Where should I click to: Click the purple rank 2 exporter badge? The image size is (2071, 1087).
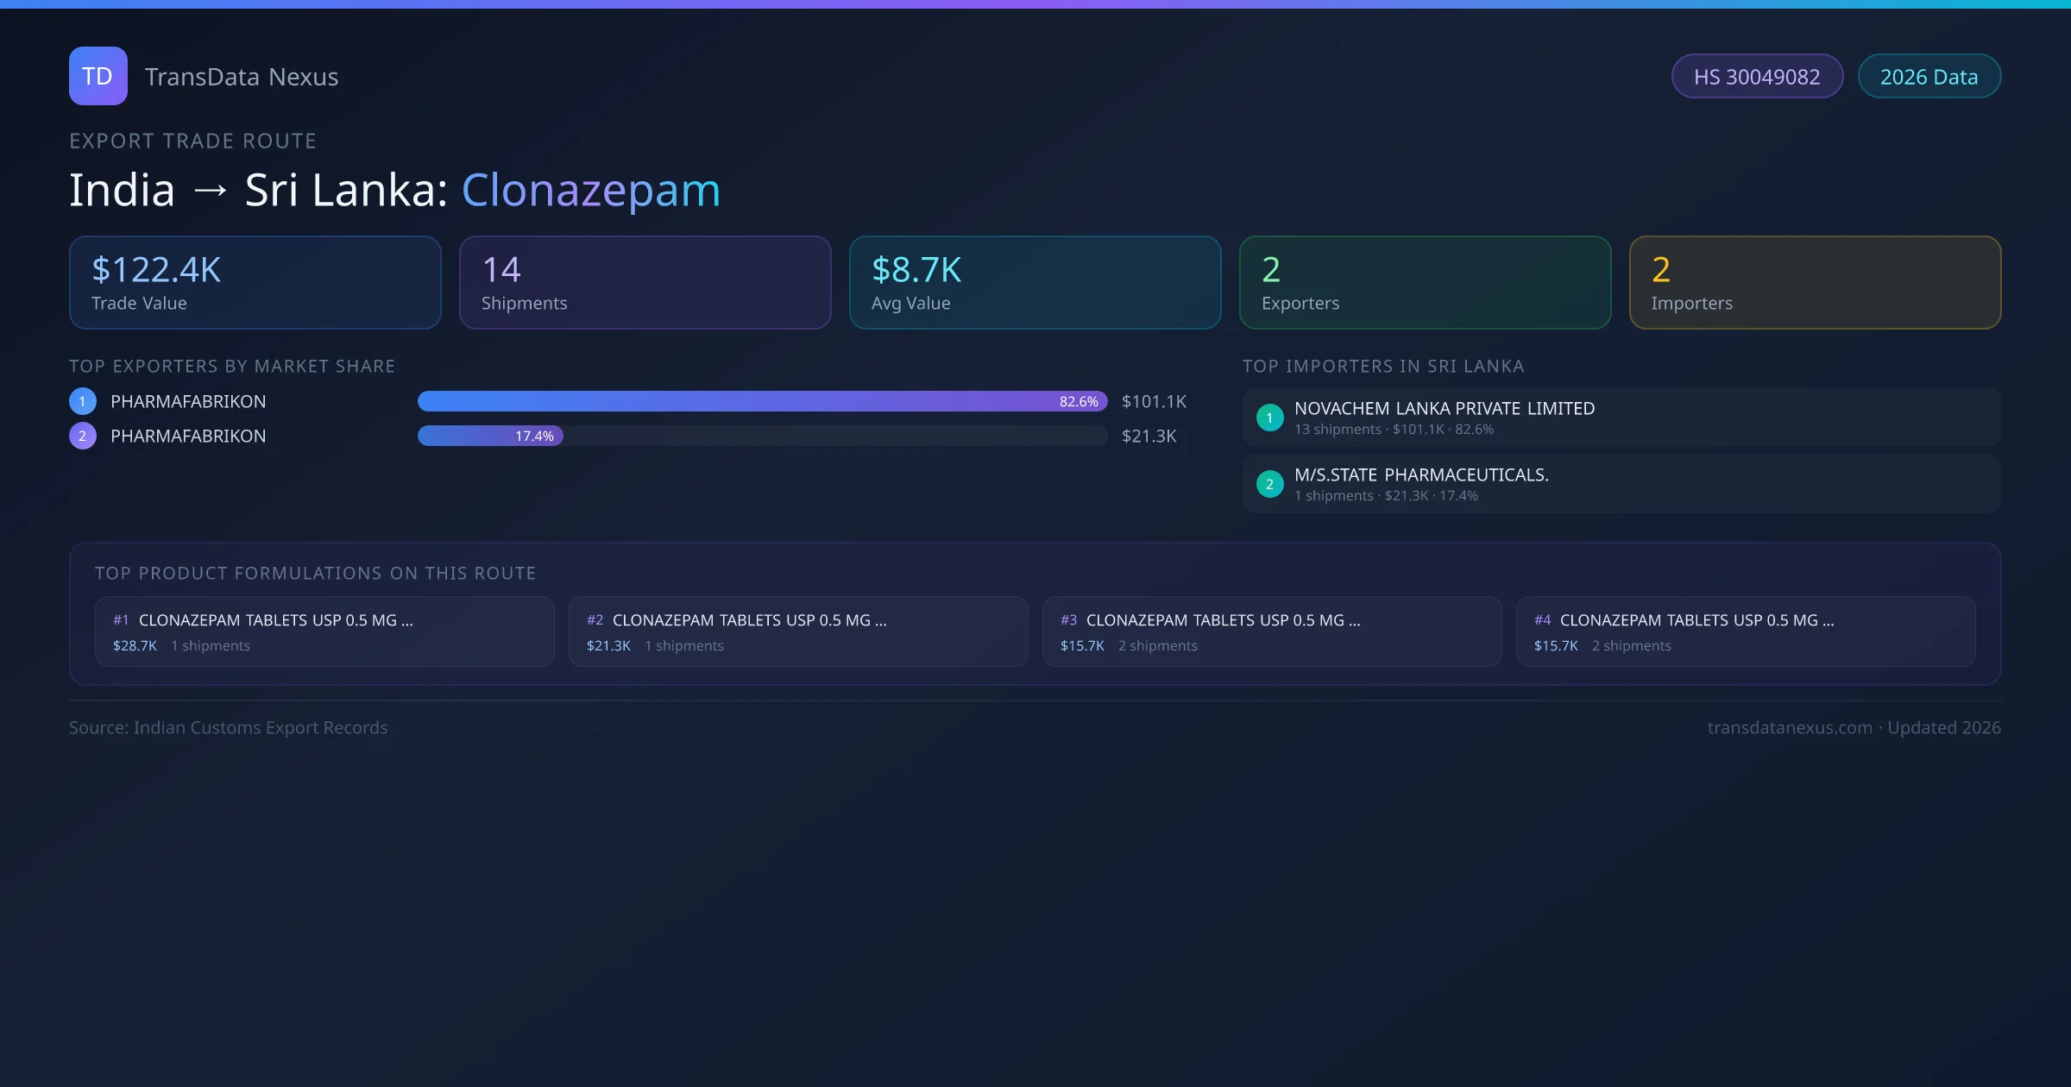tap(83, 436)
